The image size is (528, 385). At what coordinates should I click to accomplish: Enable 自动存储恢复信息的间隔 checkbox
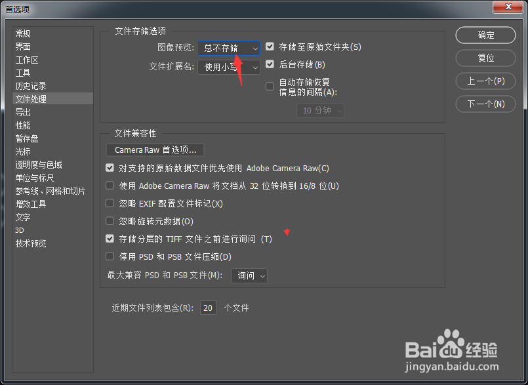(270, 86)
